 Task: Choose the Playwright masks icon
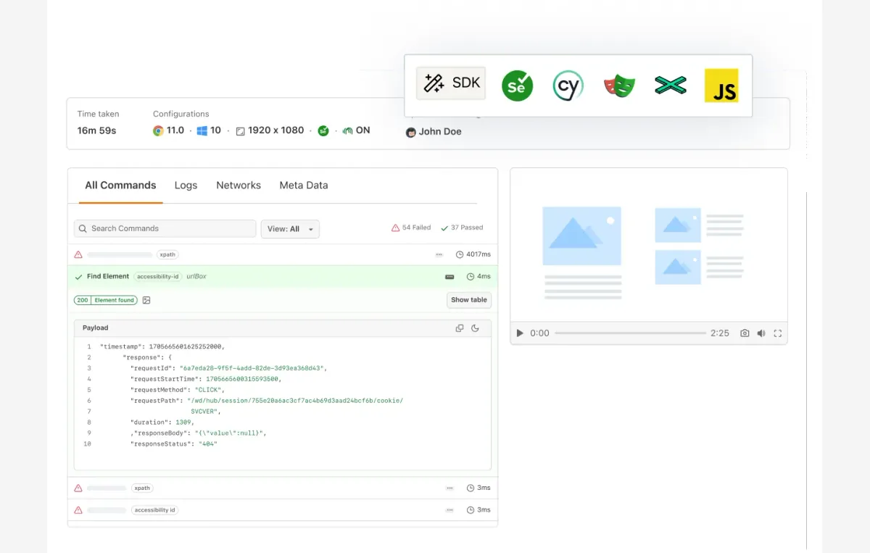[x=619, y=86]
